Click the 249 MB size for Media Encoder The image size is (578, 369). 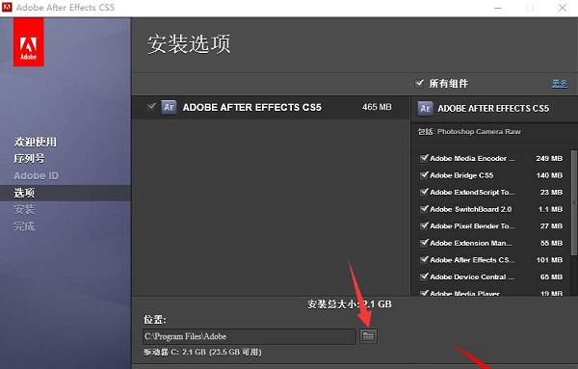[x=549, y=158]
